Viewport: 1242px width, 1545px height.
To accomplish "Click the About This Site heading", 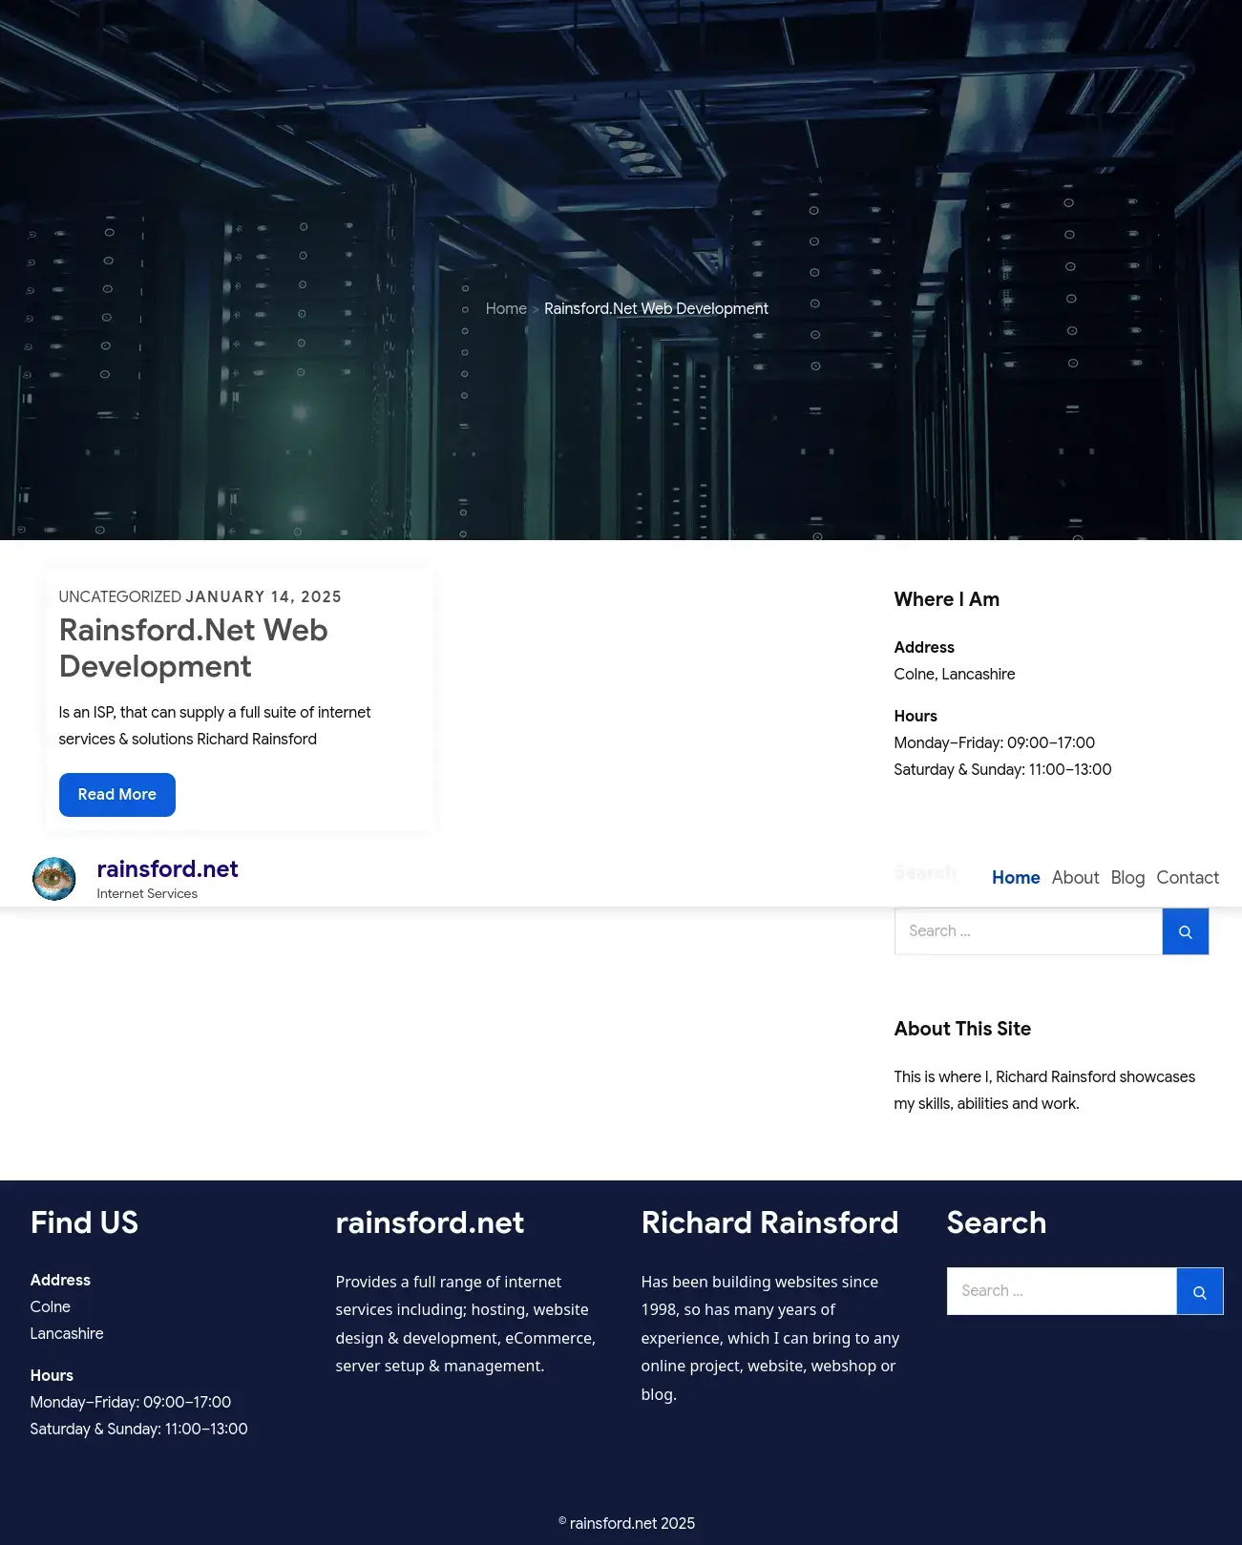I will 962,1029.
